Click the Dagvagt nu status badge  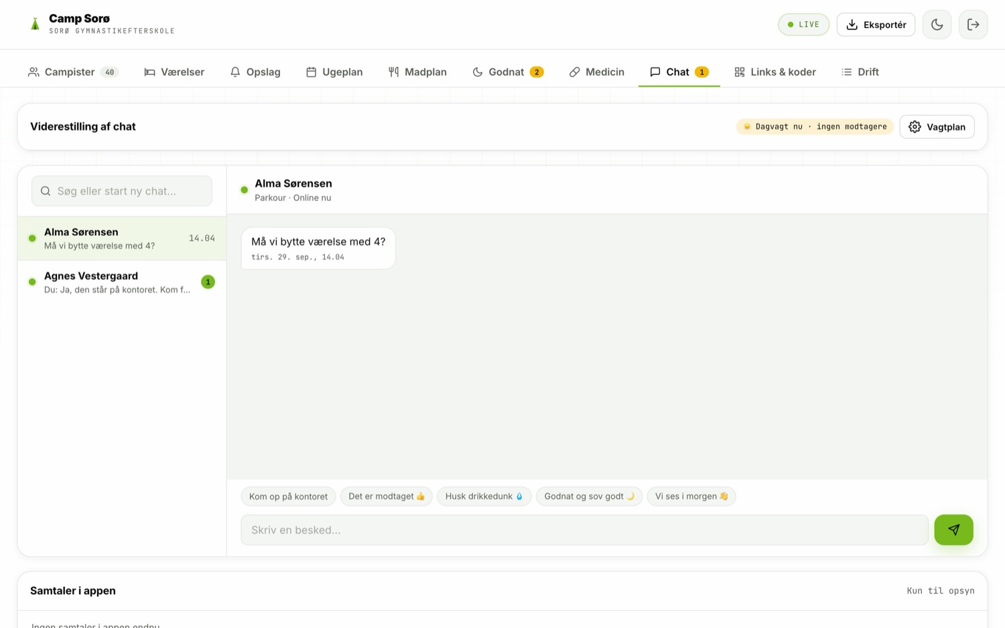pos(815,127)
